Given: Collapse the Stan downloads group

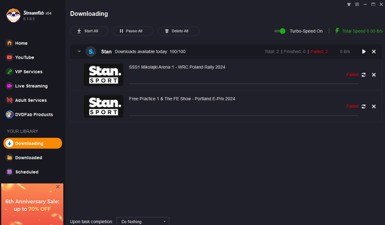Looking at the screenshot, I should click(x=79, y=51).
